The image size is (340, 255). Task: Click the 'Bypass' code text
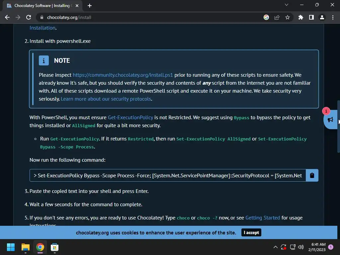[242, 118]
